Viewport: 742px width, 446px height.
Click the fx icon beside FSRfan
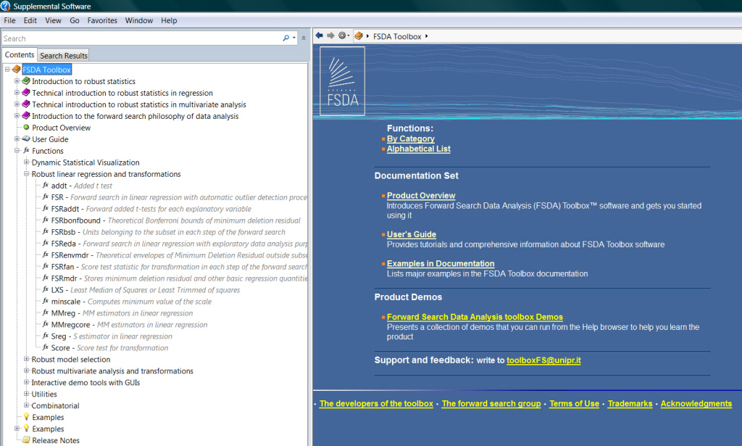46,267
